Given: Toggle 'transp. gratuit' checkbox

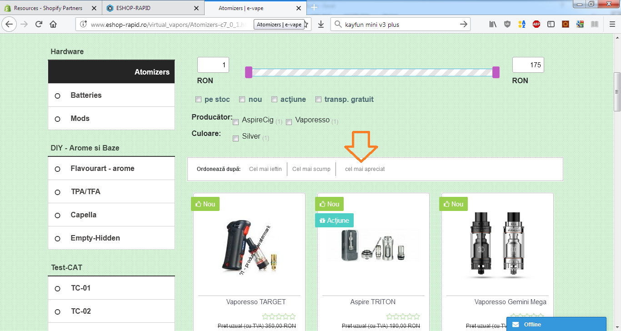Looking at the screenshot, I should (x=319, y=100).
